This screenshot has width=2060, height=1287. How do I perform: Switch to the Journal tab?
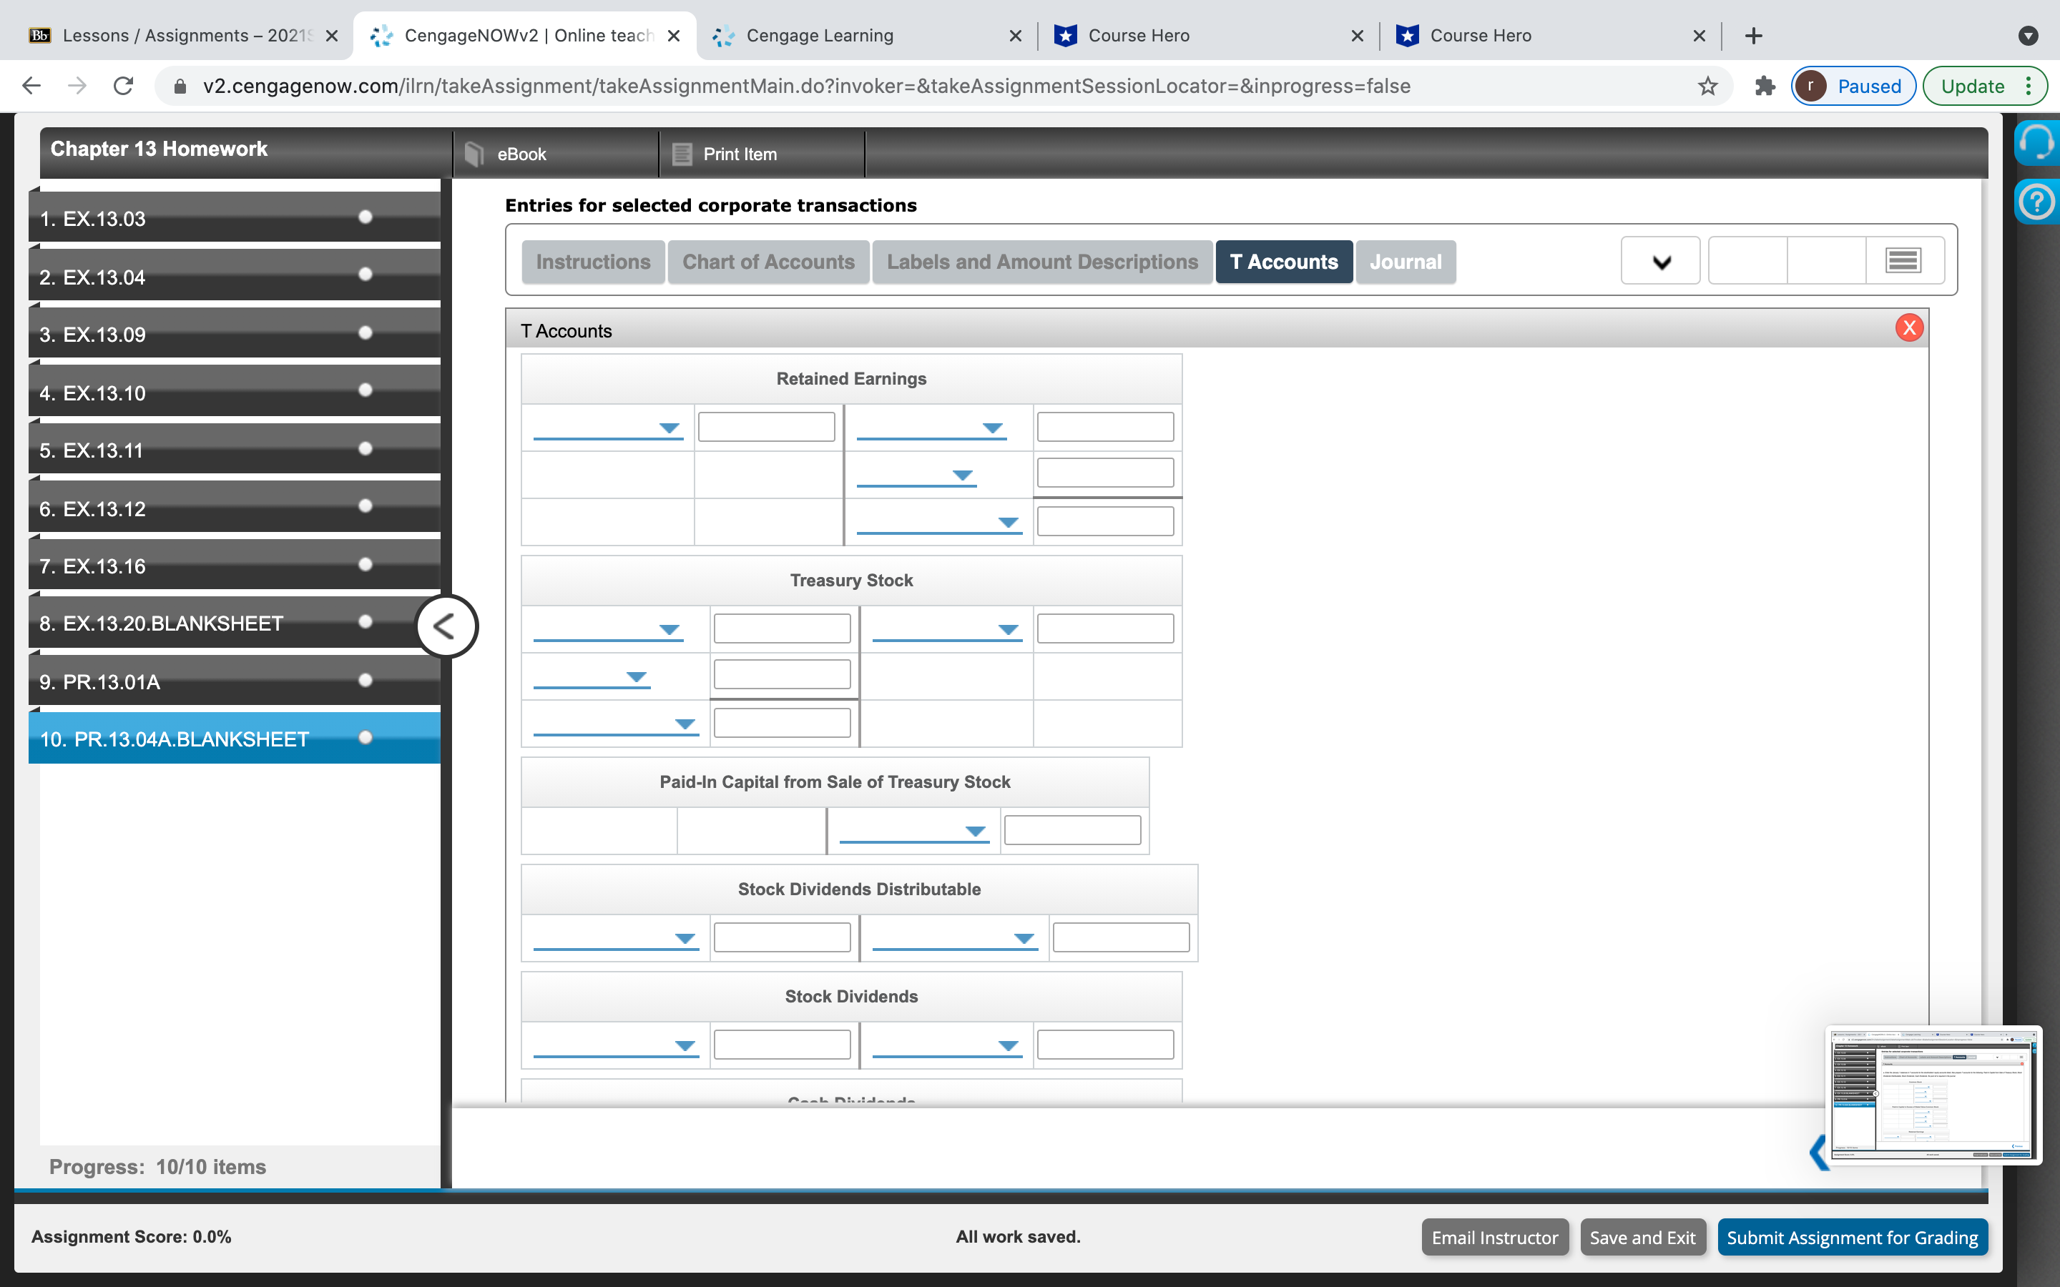1405,261
